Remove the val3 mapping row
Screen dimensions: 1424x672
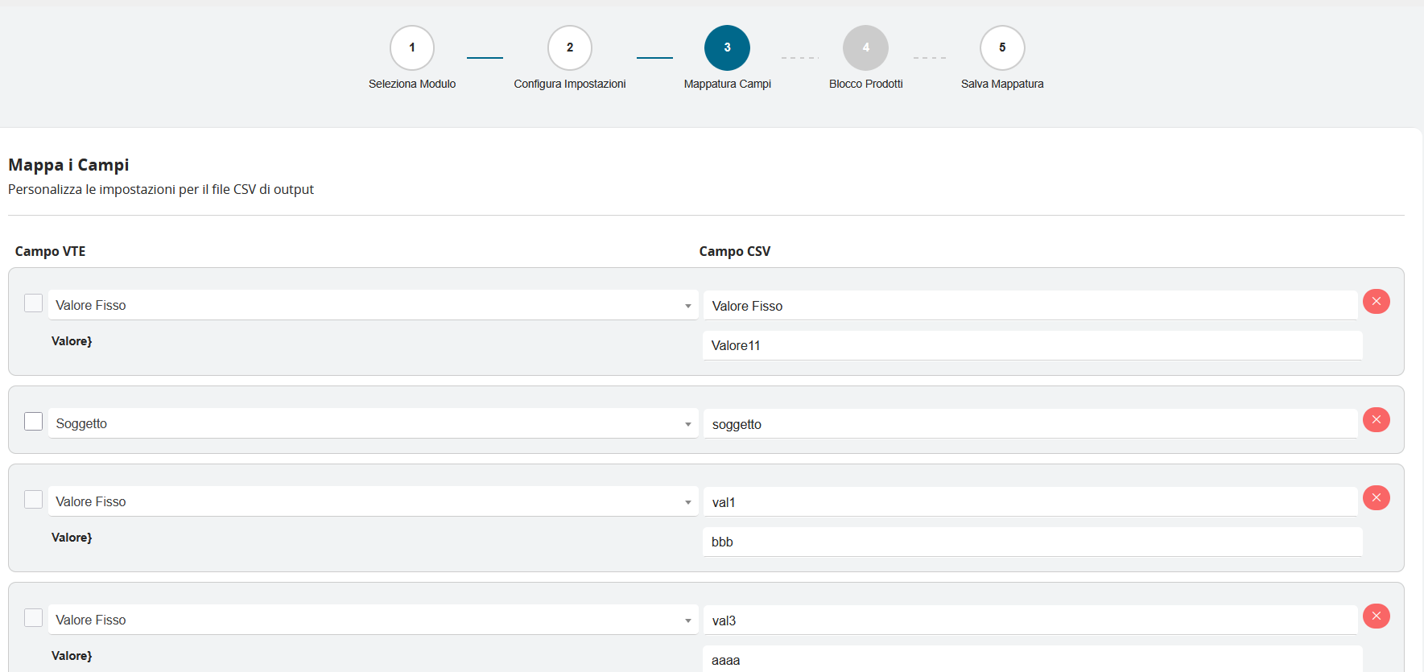tap(1376, 616)
